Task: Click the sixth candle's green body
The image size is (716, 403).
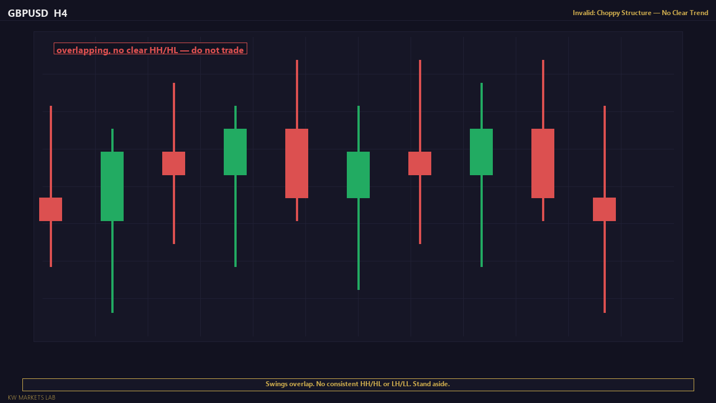Action: 358,175
